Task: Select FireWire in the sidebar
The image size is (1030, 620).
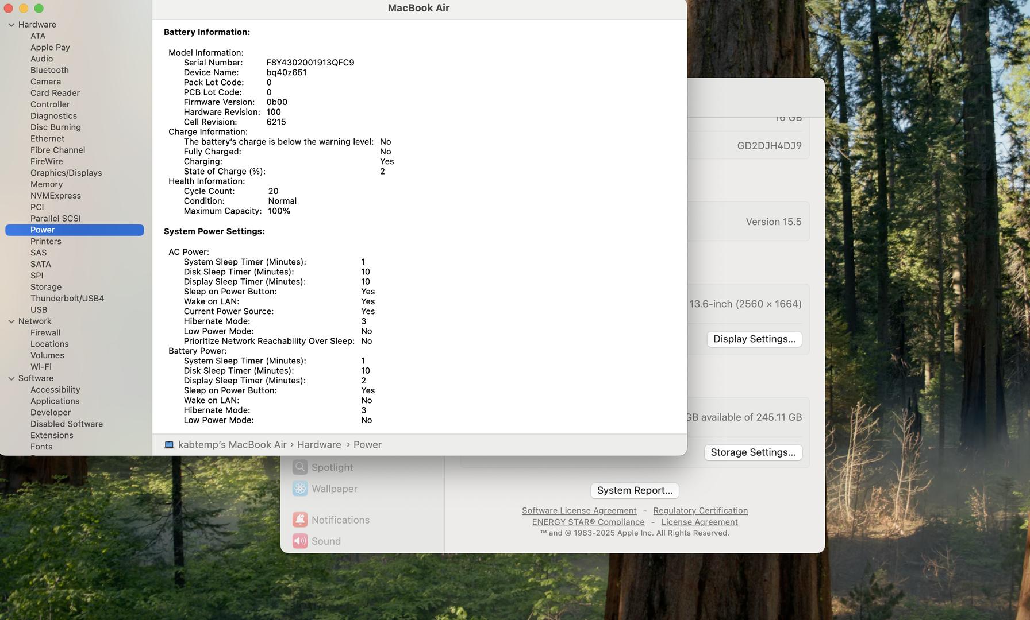Action: [x=47, y=161]
